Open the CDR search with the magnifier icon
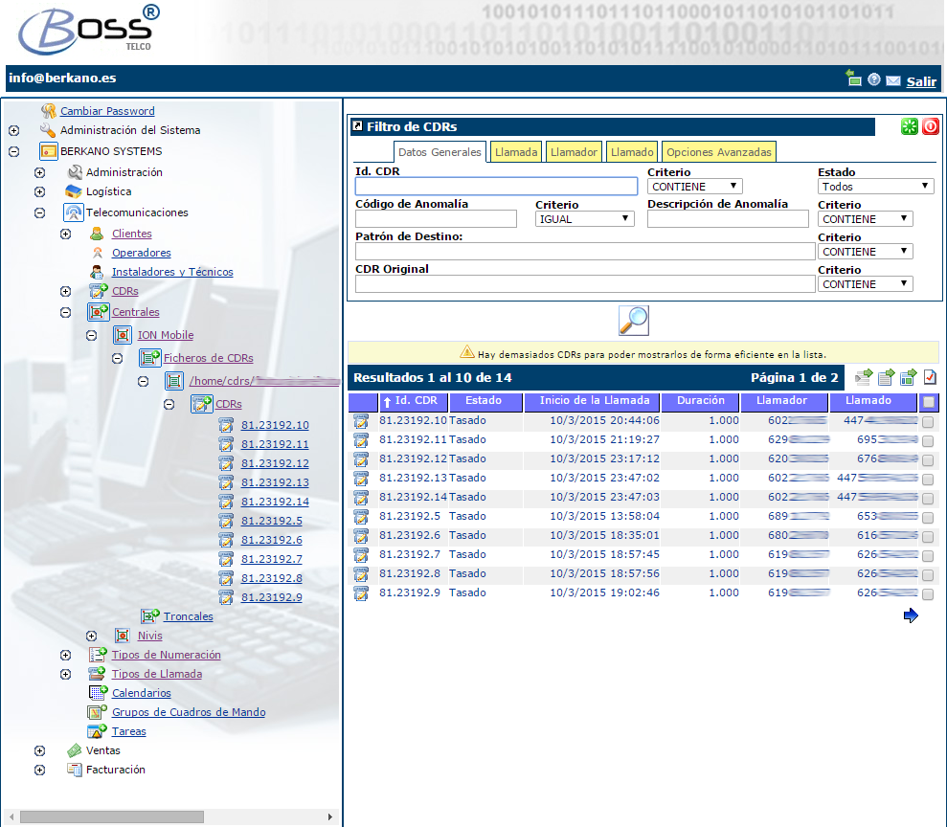Screen dimensions: 947x827 [632, 322]
